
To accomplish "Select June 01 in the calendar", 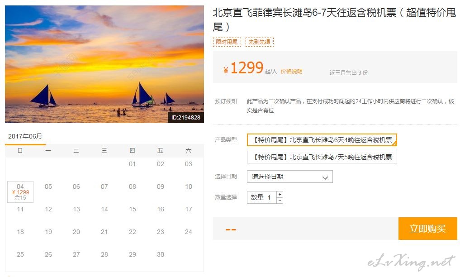I will (x=133, y=164).
